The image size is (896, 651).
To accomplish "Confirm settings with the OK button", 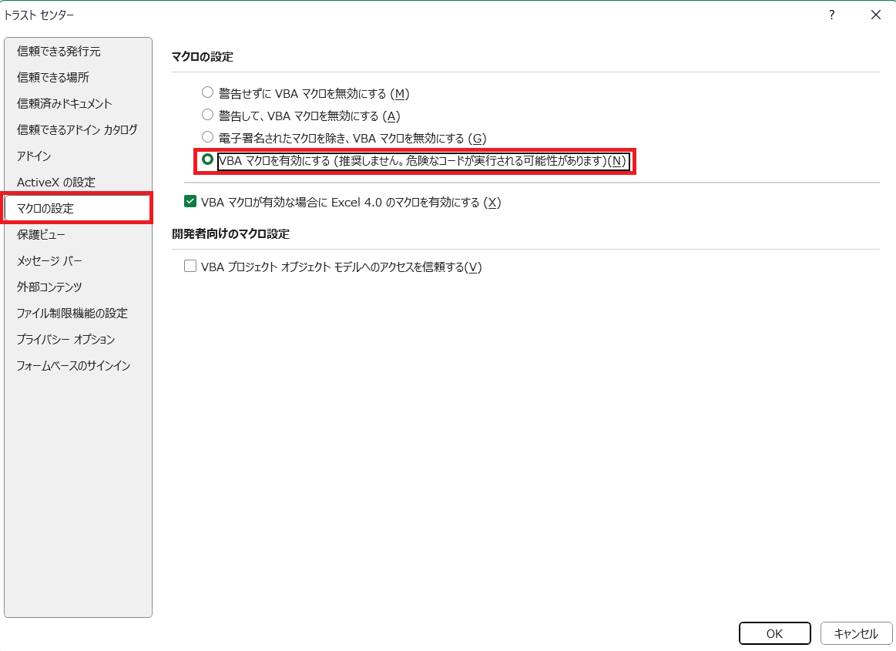I will point(774,633).
